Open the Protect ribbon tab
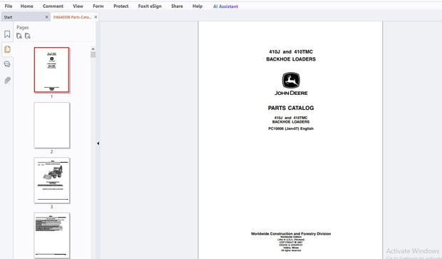Screen dimensions: 442x259 point(121,6)
